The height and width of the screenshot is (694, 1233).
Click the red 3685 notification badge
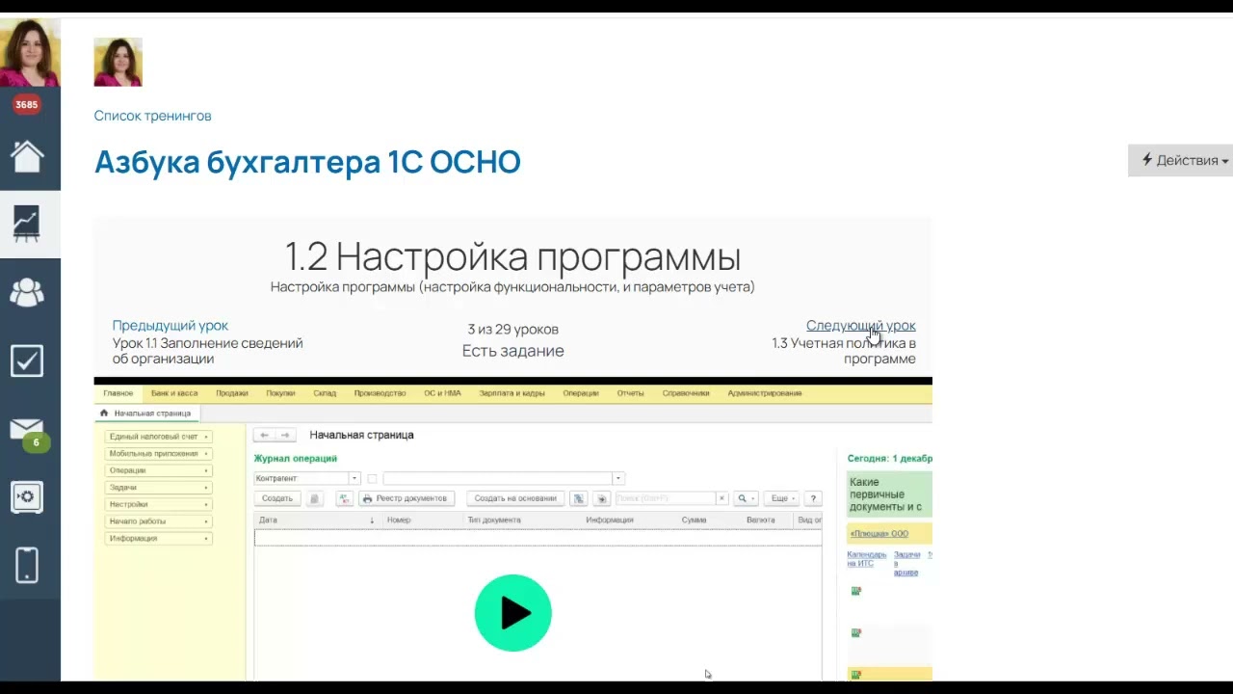[x=27, y=104]
